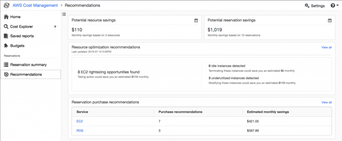Click the calendar icon in Potential reservation savings
342x141 pixels.
coord(330,21)
